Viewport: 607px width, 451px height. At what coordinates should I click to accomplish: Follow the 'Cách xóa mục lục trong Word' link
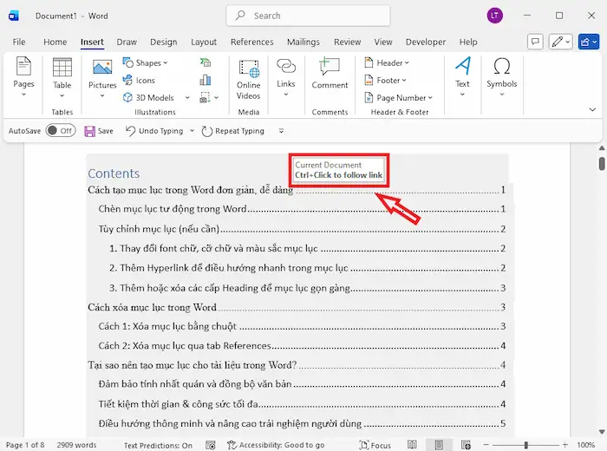[153, 307]
